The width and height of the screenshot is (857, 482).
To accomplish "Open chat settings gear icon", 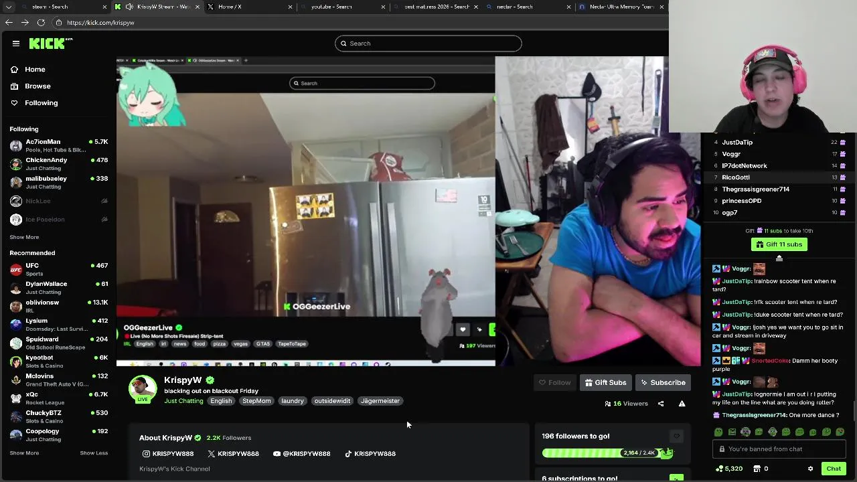I will pyautogui.click(x=810, y=469).
